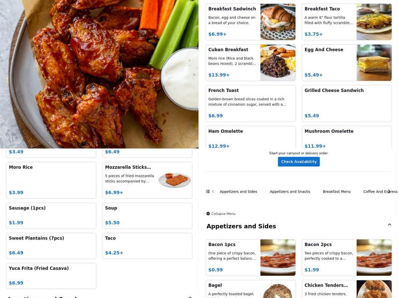
Task: Select the Breakfast Menu category tab
Action: [x=337, y=192]
